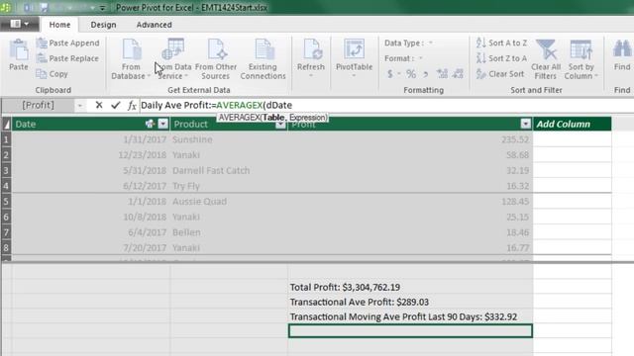
Task: Open Quick Access Toolbar customize dropdown
Action: pos(102,8)
